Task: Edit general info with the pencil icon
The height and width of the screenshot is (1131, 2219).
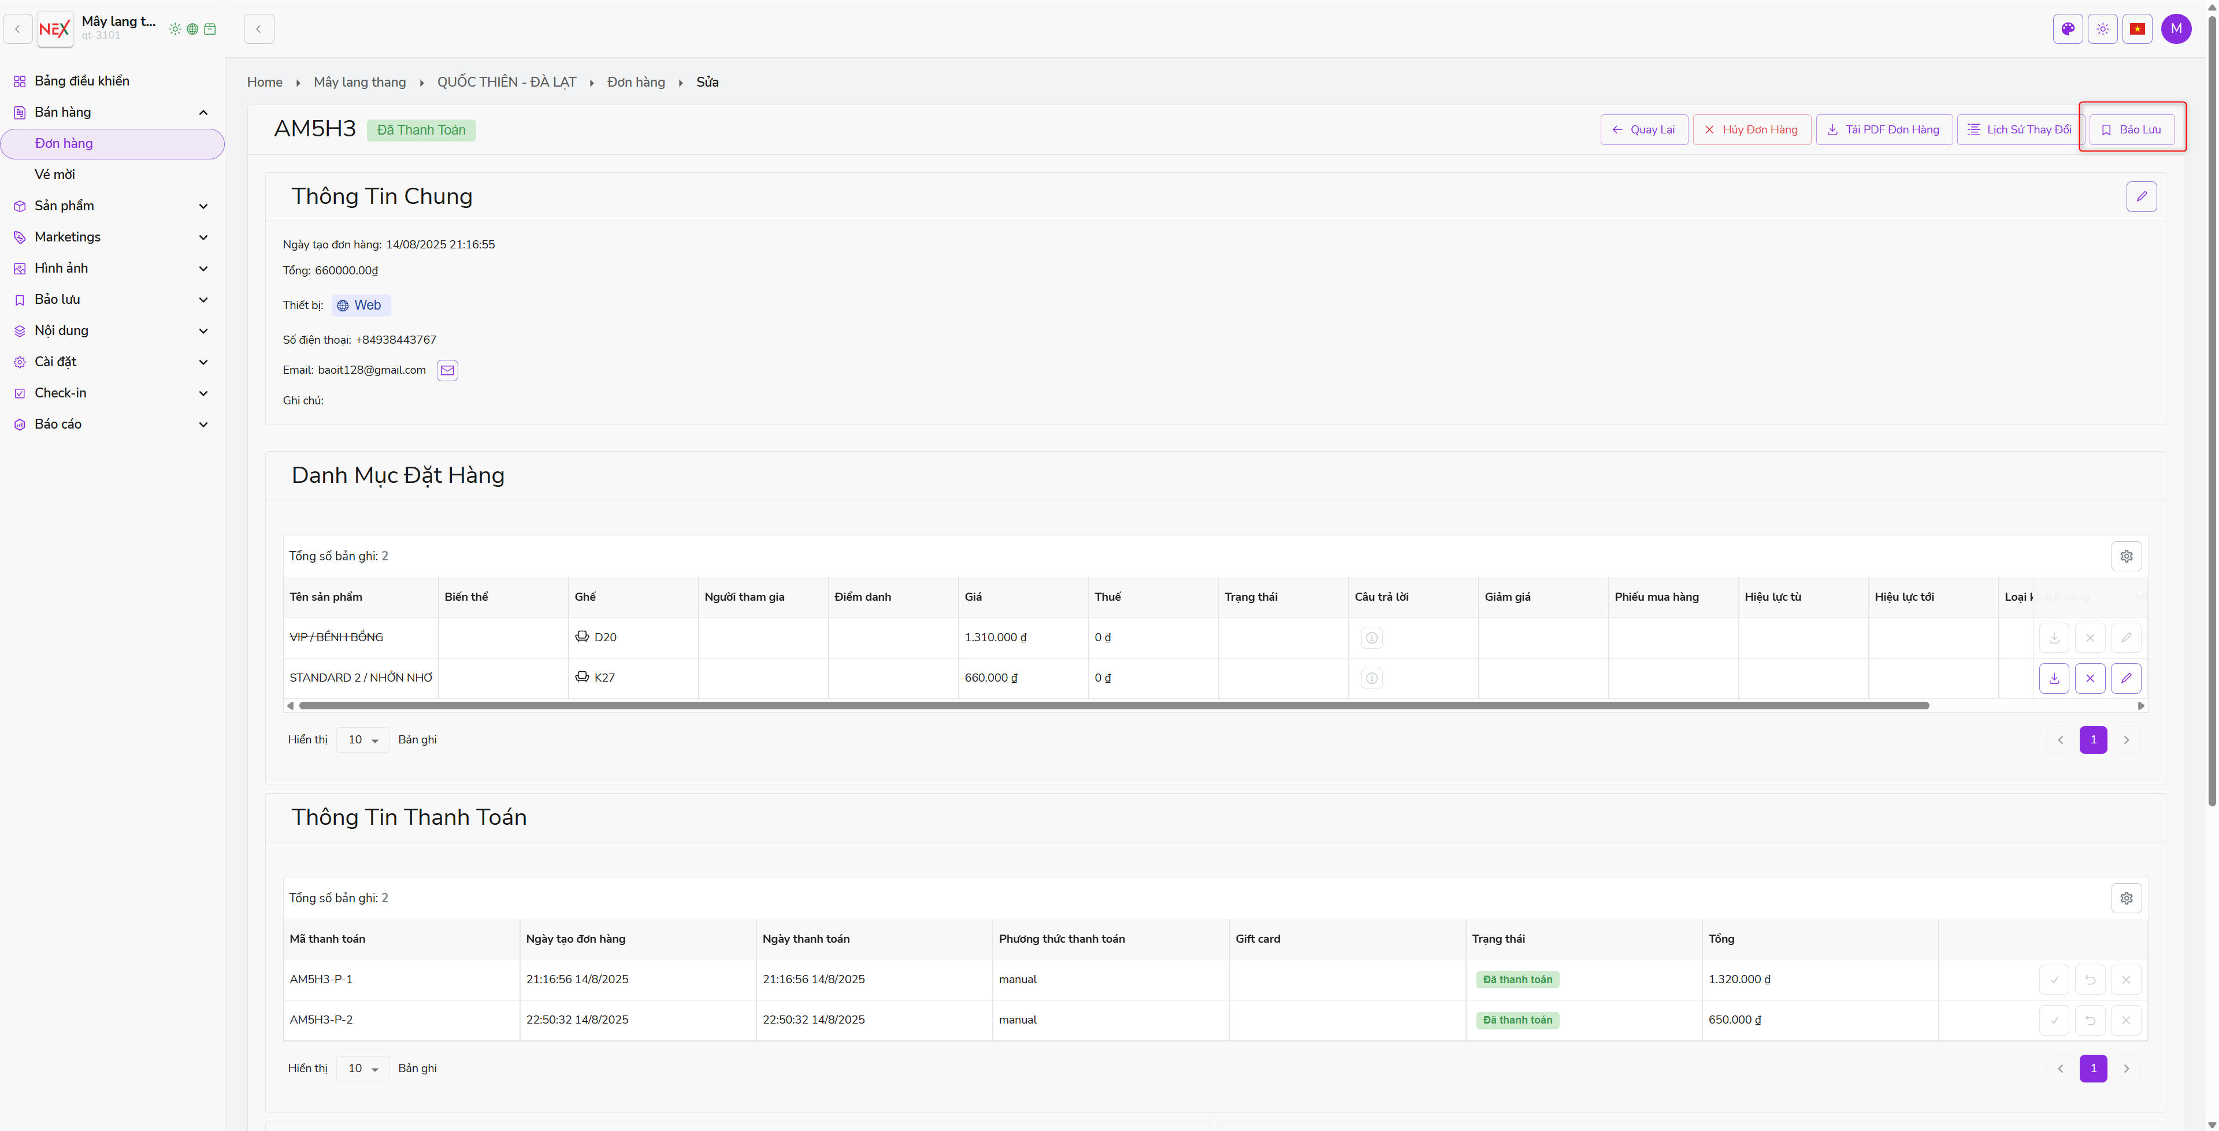Action: (2142, 196)
